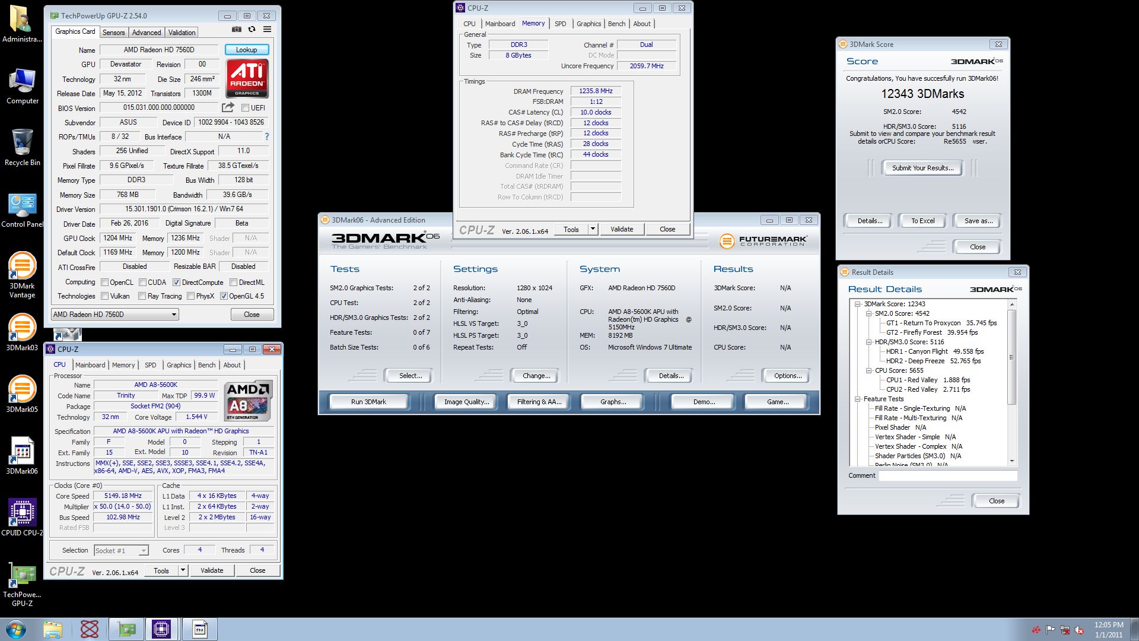Click the GPU-Z screenshot camera icon

(x=237, y=29)
